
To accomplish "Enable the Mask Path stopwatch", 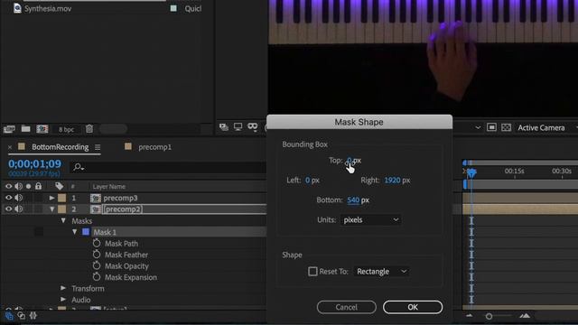I will 97,243.
